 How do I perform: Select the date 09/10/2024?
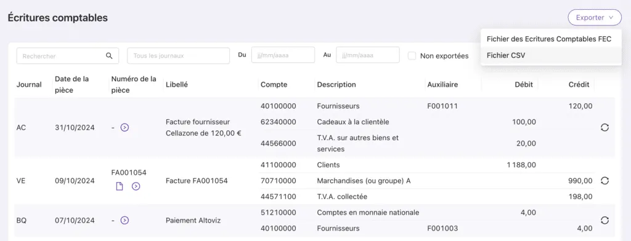[75, 181]
